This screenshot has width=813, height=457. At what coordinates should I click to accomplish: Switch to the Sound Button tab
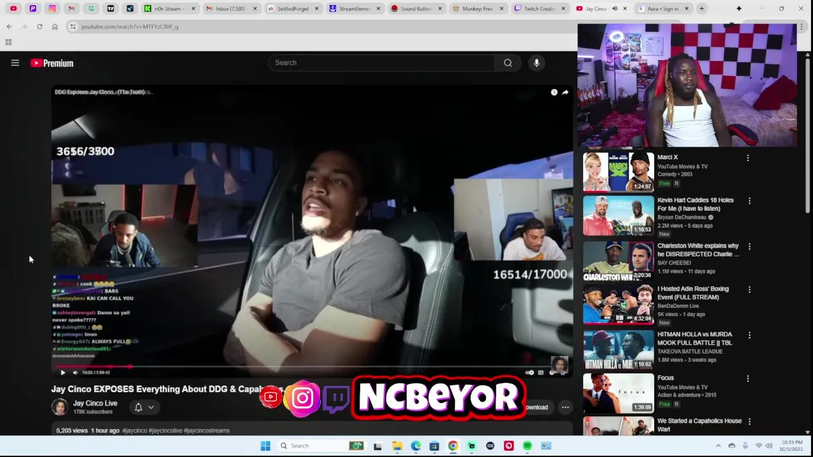click(x=416, y=9)
